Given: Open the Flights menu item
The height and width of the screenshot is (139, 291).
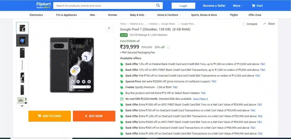Looking at the screenshot, I should click(x=234, y=15).
